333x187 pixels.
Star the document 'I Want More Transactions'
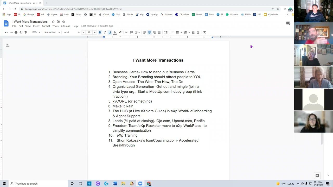pyautogui.click(x=53, y=22)
